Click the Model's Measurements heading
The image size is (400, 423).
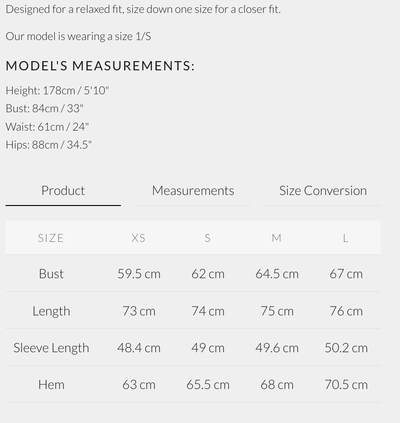100,66
